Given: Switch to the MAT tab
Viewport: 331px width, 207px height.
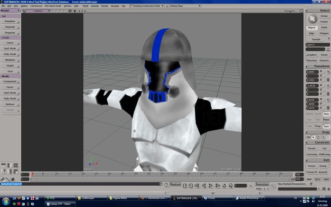Looking at the screenshot, I should click(326, 179).
